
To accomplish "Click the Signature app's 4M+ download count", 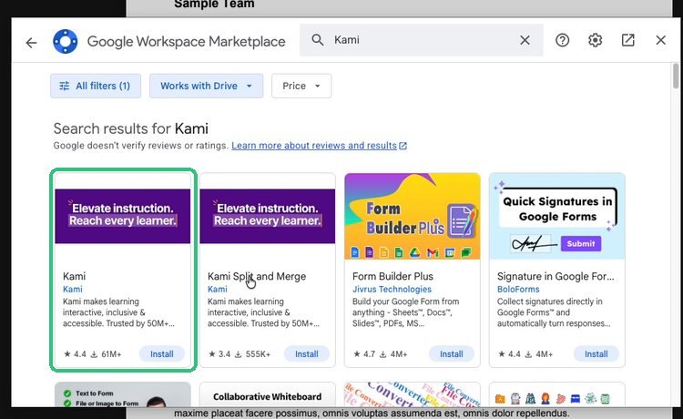I will tap(538, 354).
